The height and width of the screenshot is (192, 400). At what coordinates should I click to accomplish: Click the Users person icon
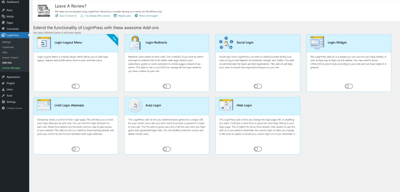pyautogui.click(x=3, y=89)
